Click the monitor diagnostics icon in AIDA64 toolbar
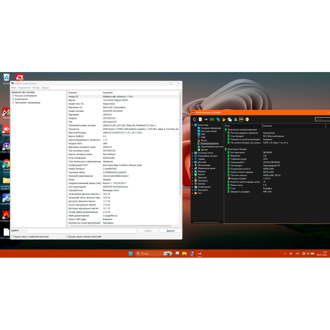 coord(218,119)
